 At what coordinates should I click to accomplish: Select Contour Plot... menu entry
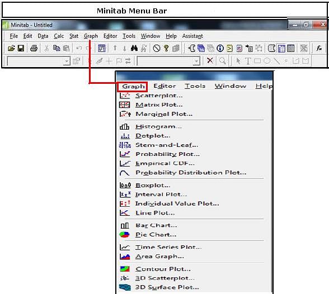pos(163,269)
